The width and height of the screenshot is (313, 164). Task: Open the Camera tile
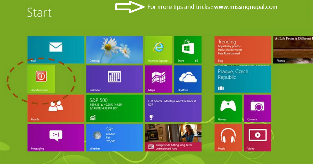pyautogui.click(x=257, y=109)
